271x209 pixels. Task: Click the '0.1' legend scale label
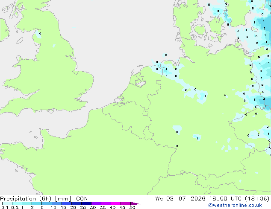pos(5,207)
